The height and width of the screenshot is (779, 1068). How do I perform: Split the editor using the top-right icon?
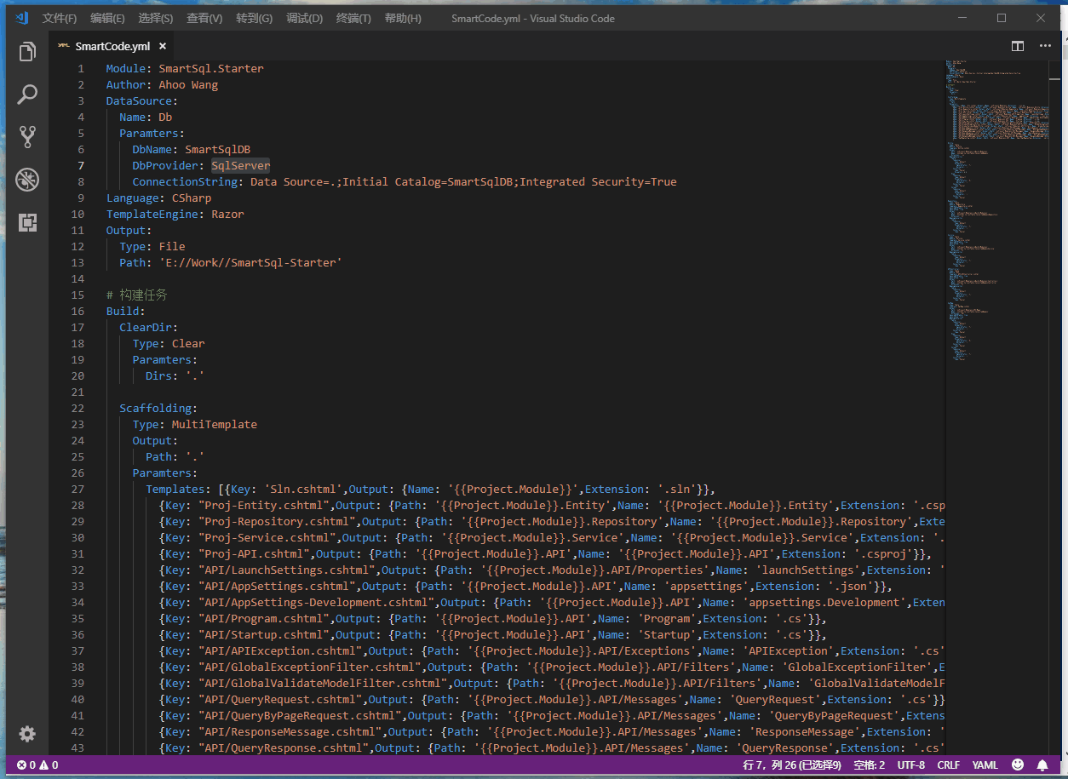(1017, 46)
